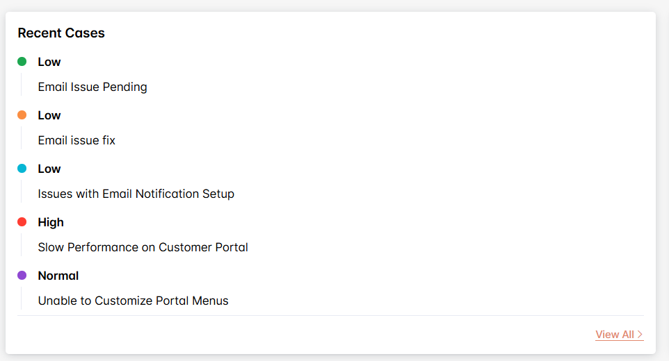Click the Low label above Email issue fix

pyautogui.click(x=49, y=115)
